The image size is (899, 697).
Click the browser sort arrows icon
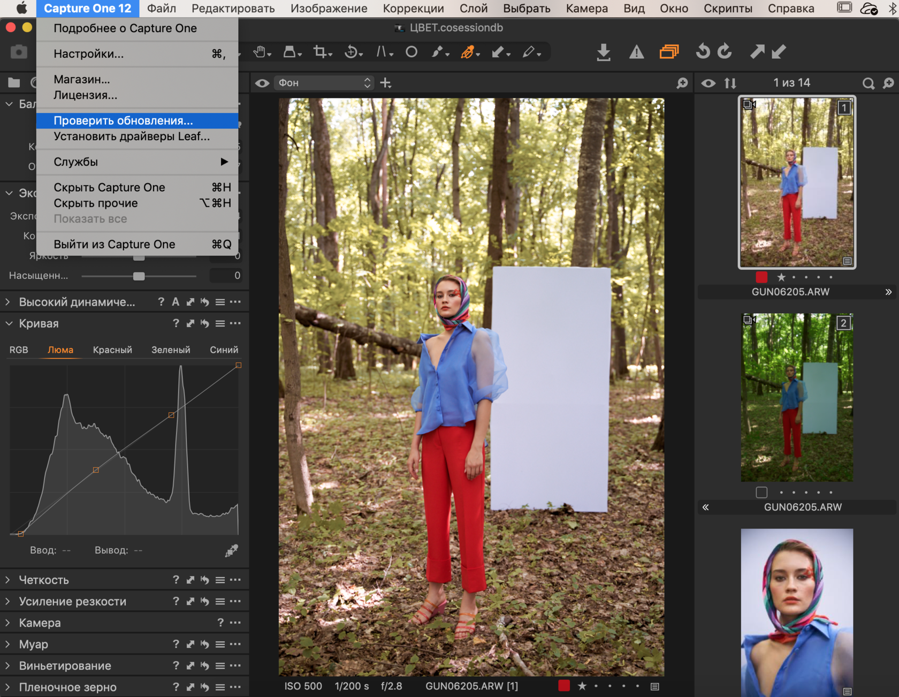click(x=730, y=83)
